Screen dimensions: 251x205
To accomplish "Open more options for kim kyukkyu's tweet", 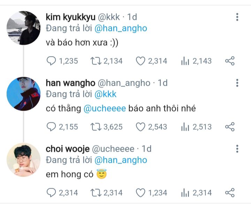I will point(237,17).
